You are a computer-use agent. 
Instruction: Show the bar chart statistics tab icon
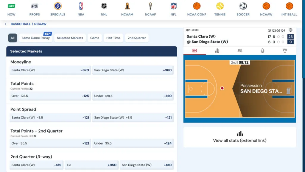tap(217, 51)
